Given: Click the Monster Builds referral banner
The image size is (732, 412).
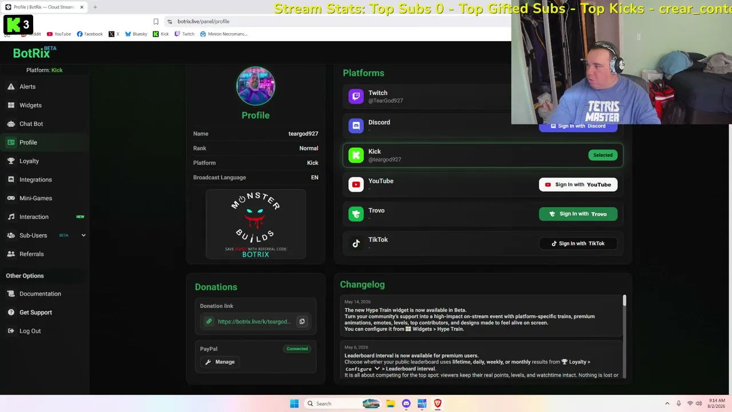Looking at the screenshot, I should tap(256, 224).
